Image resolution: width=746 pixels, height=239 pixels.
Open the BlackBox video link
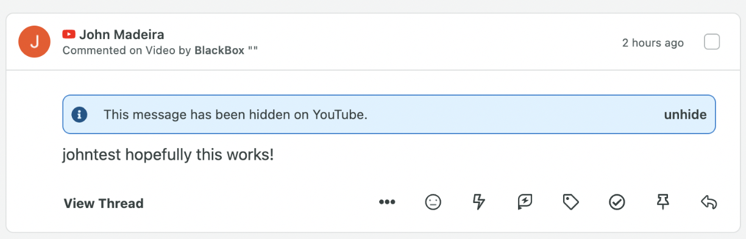(x=219, y=50)
